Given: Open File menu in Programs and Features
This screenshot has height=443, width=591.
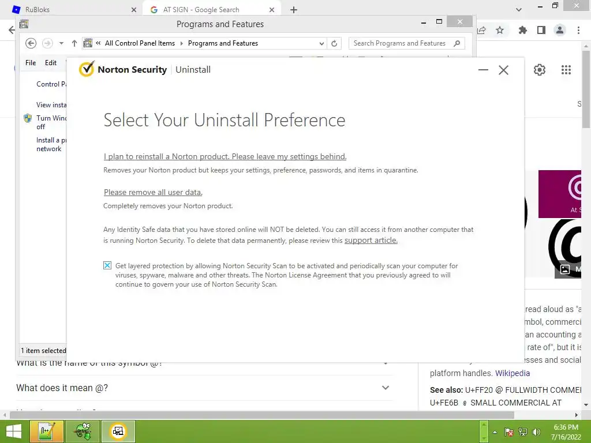Looking at the screenshot, I should coord(31,63).
